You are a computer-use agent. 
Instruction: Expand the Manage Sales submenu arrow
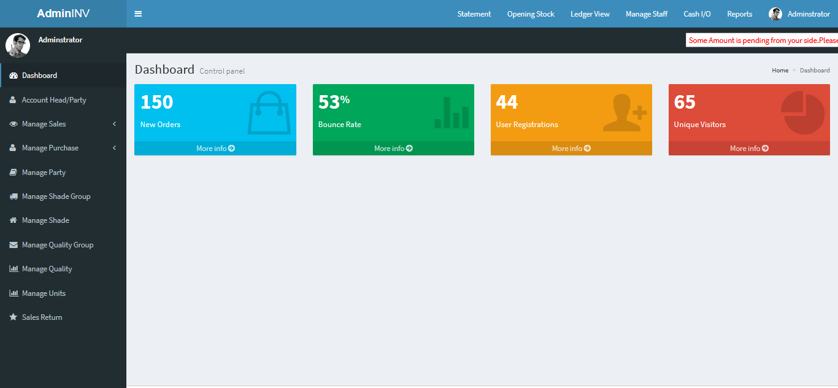(x=114, y=124)
